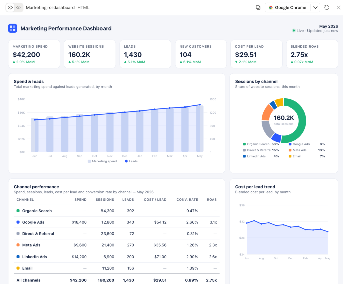Click All channels total sessions 160,200
This screenshot has width=343, height=284.
pos(106,280)
